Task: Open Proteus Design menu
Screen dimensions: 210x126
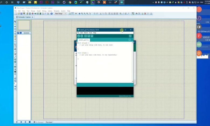Action: [x=33, y=11]
